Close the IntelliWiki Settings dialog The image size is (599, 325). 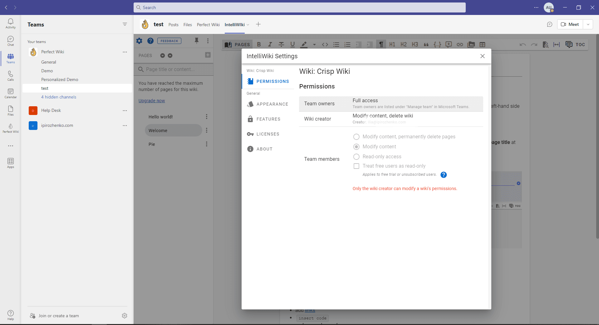(x=483, y=56)
